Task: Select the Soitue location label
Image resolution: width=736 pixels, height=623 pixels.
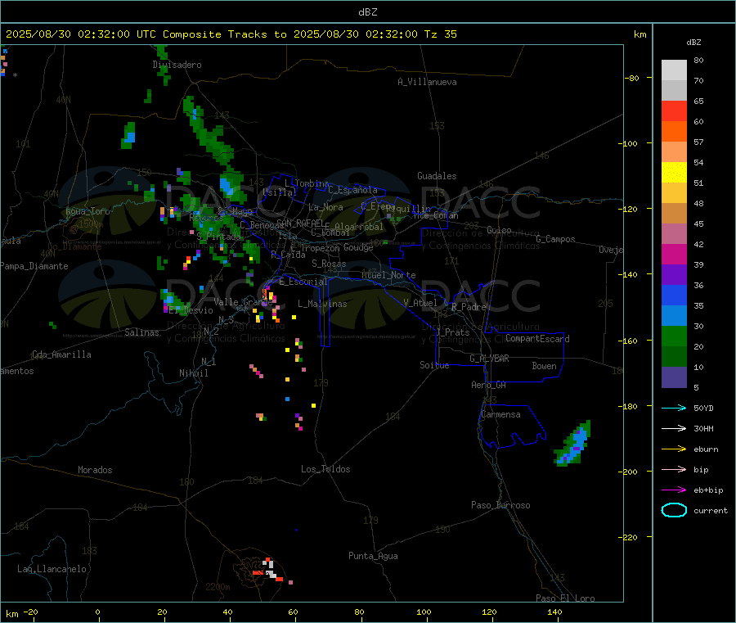Action: click(x=434, y=365)
